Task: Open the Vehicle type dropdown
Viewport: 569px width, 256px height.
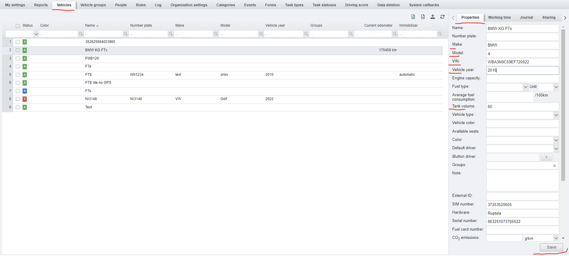Action: pos(556,115)
